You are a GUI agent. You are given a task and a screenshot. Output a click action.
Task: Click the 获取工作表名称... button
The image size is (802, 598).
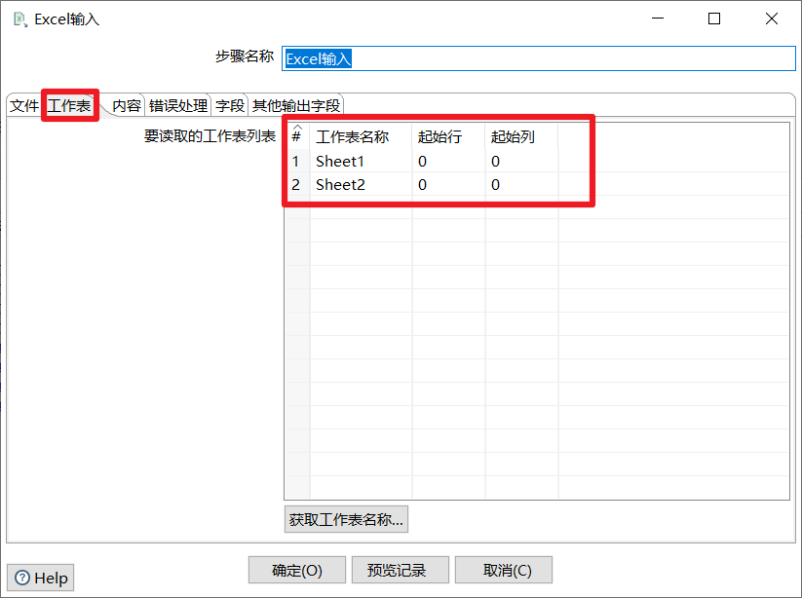tap(346, 519)
